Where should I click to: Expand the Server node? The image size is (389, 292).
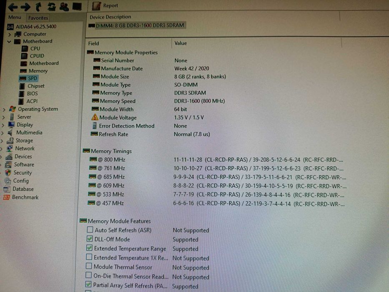(3, 117)
